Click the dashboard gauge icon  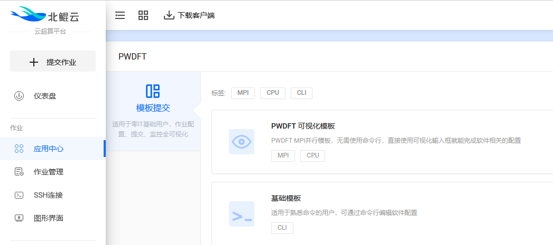tap(19, 95)
